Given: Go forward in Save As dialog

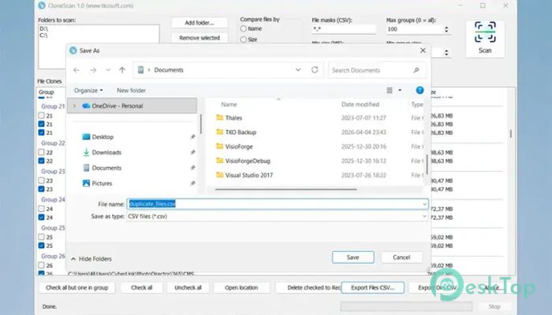Looking at the screenshot, I should click(93, 70).
